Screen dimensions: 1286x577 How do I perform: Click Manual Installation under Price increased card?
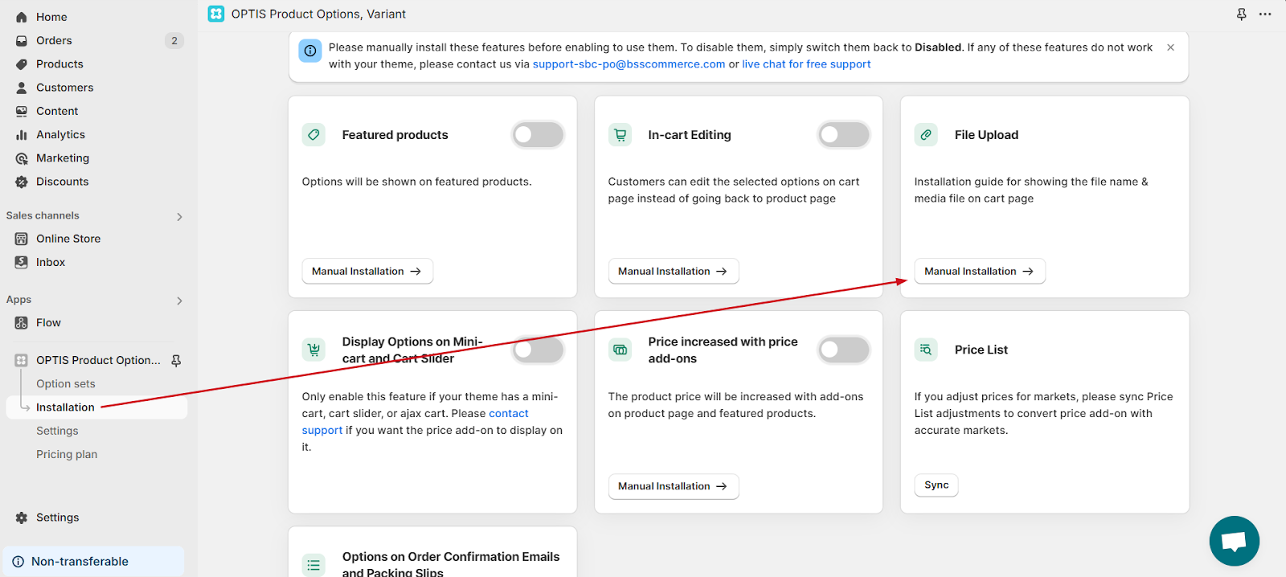tap(674, 486)
